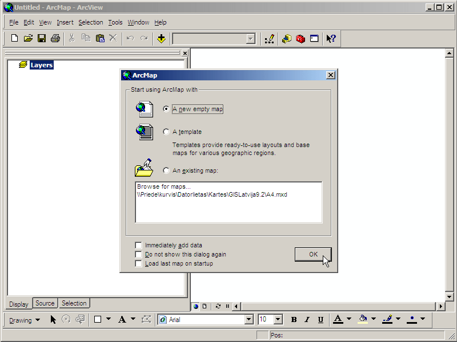457x342 pixels.
Task: Open the File menu
Action: pyautogui.click(x=14, y=22)
